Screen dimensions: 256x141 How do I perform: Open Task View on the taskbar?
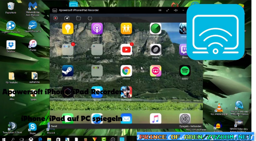22,139
